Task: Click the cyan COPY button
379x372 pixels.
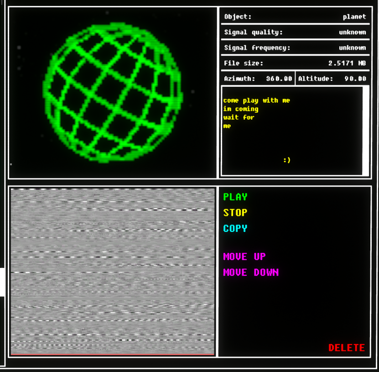Action: [235, 228]
